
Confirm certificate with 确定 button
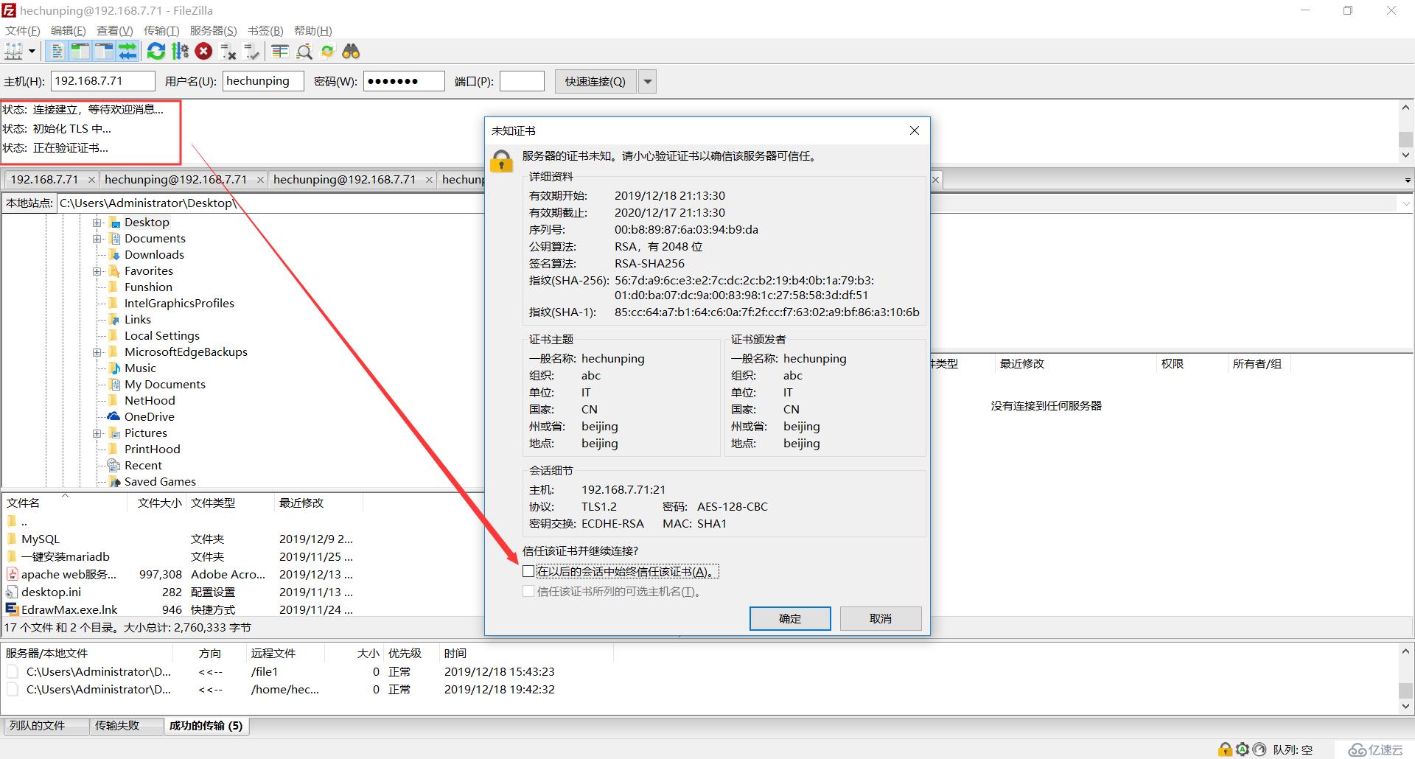pos(790,619)
